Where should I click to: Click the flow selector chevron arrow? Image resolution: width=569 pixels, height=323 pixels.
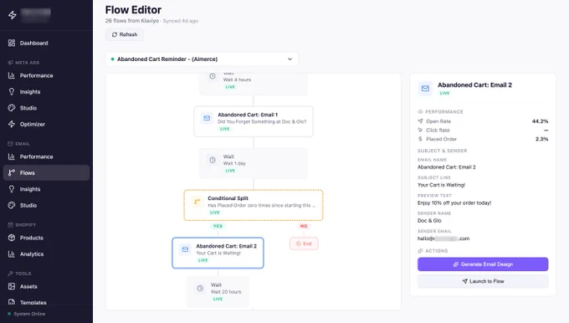(x=290, y=59)
